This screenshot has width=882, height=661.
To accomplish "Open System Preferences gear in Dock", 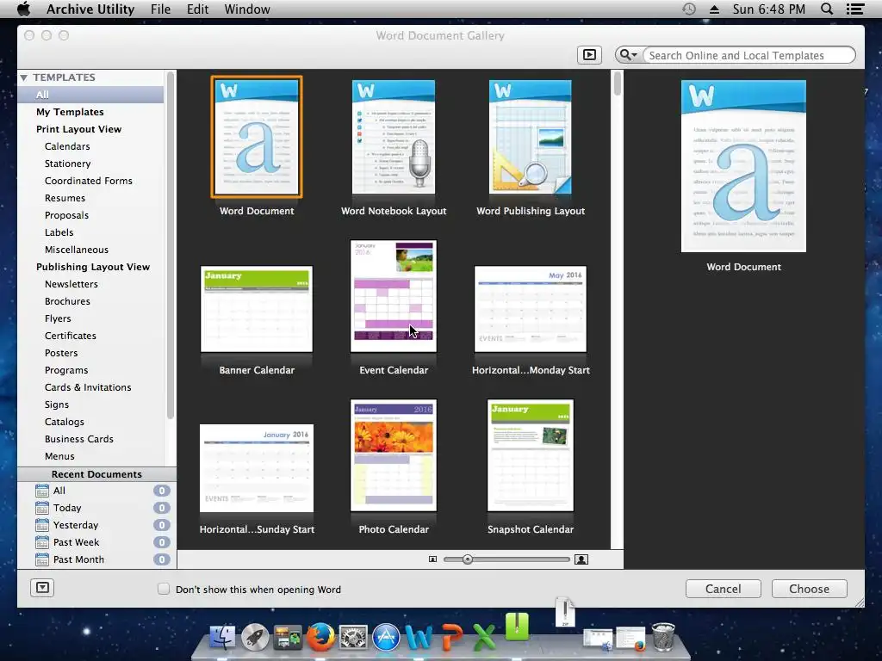I will pos(353,638).
